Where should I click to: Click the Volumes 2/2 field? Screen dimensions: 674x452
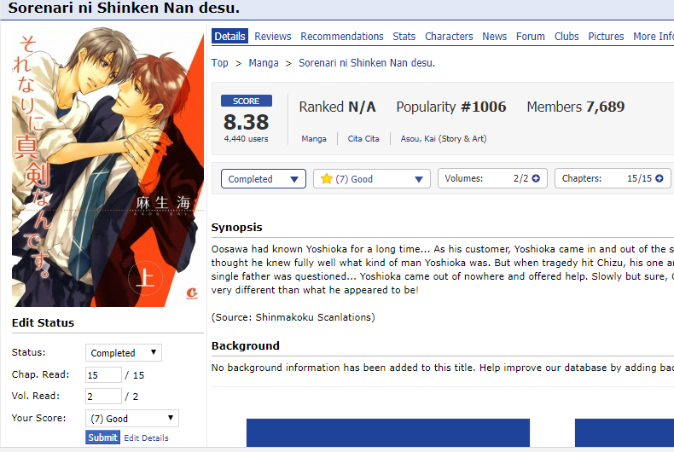tap(492, 178)
